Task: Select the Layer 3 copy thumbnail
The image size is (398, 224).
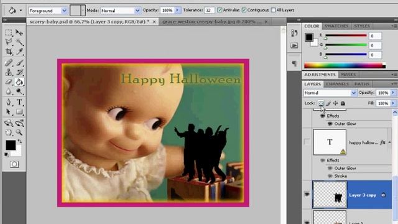Action: [330, 195]
